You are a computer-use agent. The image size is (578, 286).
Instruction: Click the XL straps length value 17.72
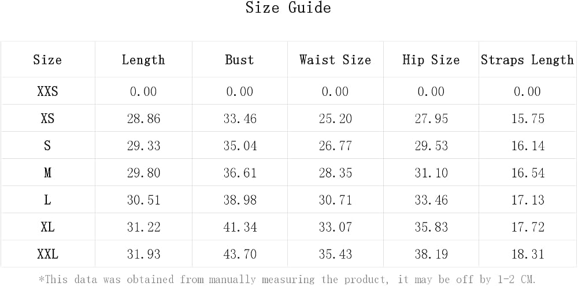click(528, 226)
